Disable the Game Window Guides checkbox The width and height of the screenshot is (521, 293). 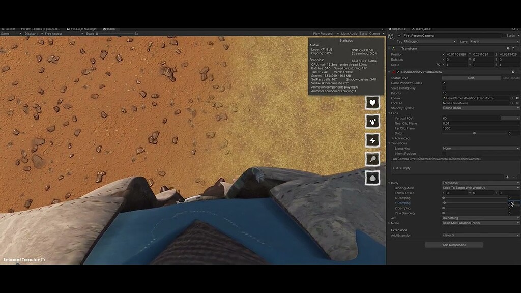coord(445,82)
